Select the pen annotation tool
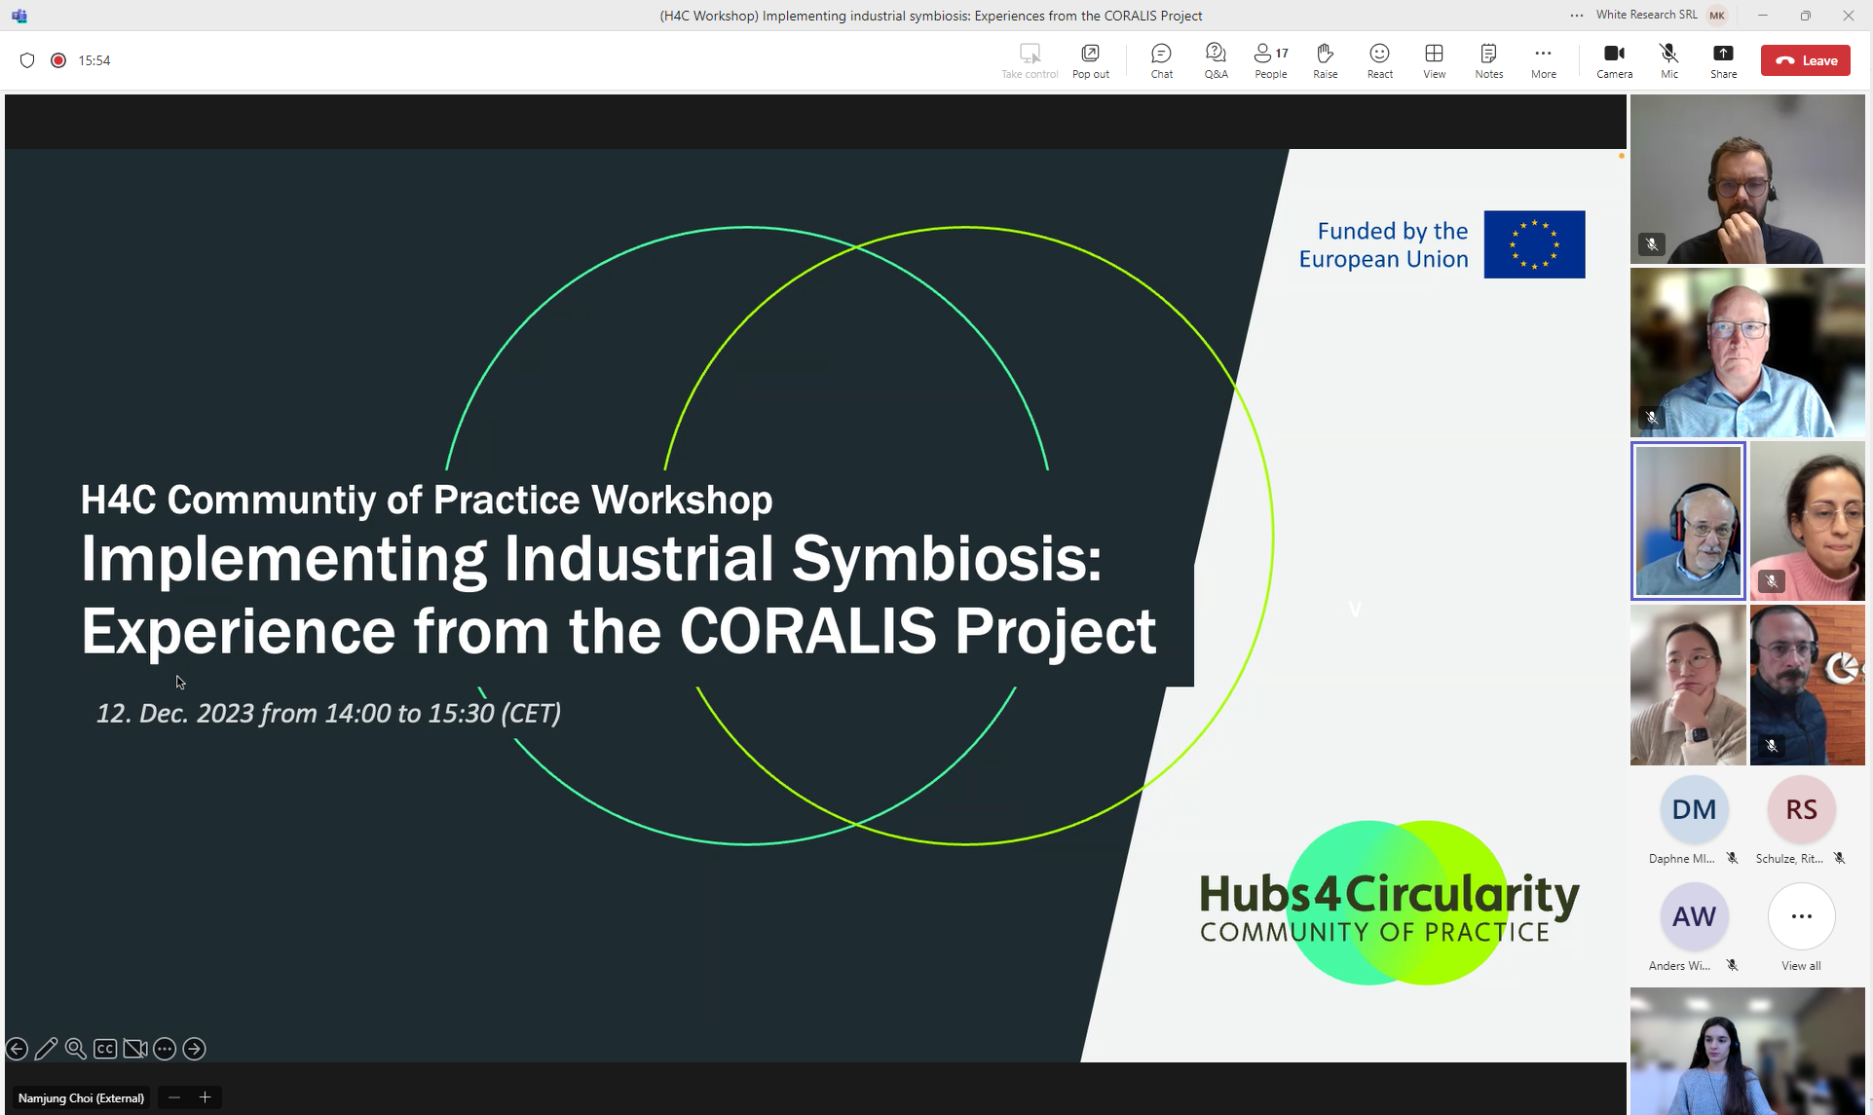1873x1115 pixels. click(x=46, y=1049)
